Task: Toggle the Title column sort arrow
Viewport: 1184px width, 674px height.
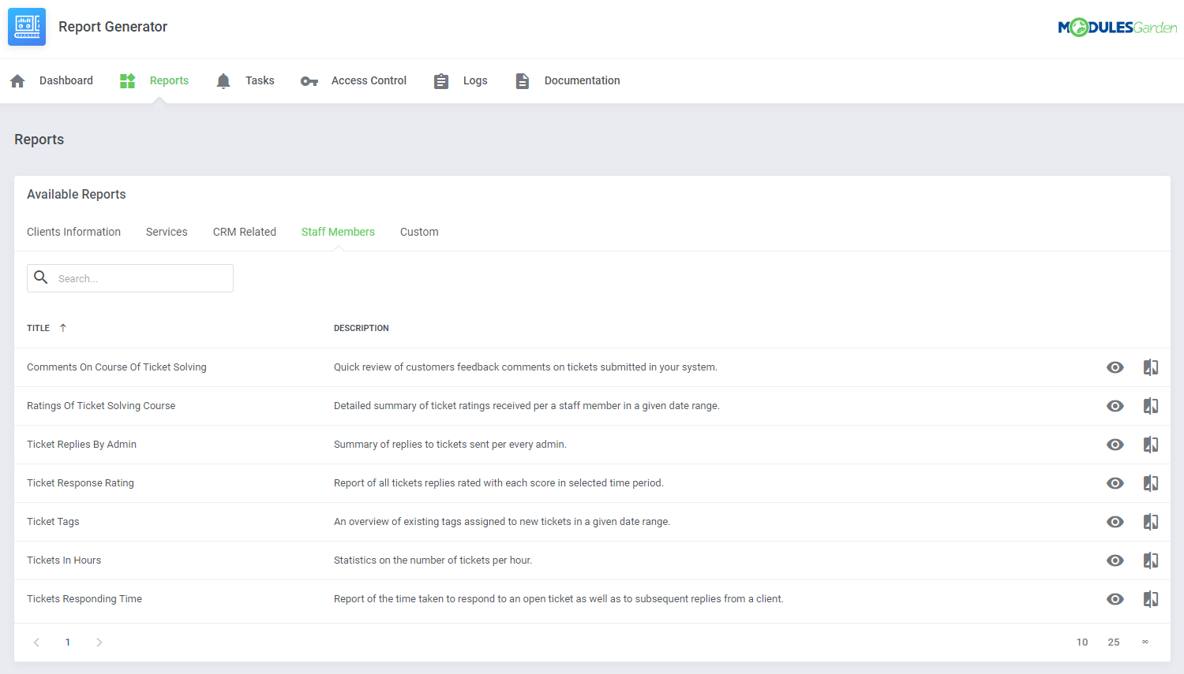Action: 62,327
